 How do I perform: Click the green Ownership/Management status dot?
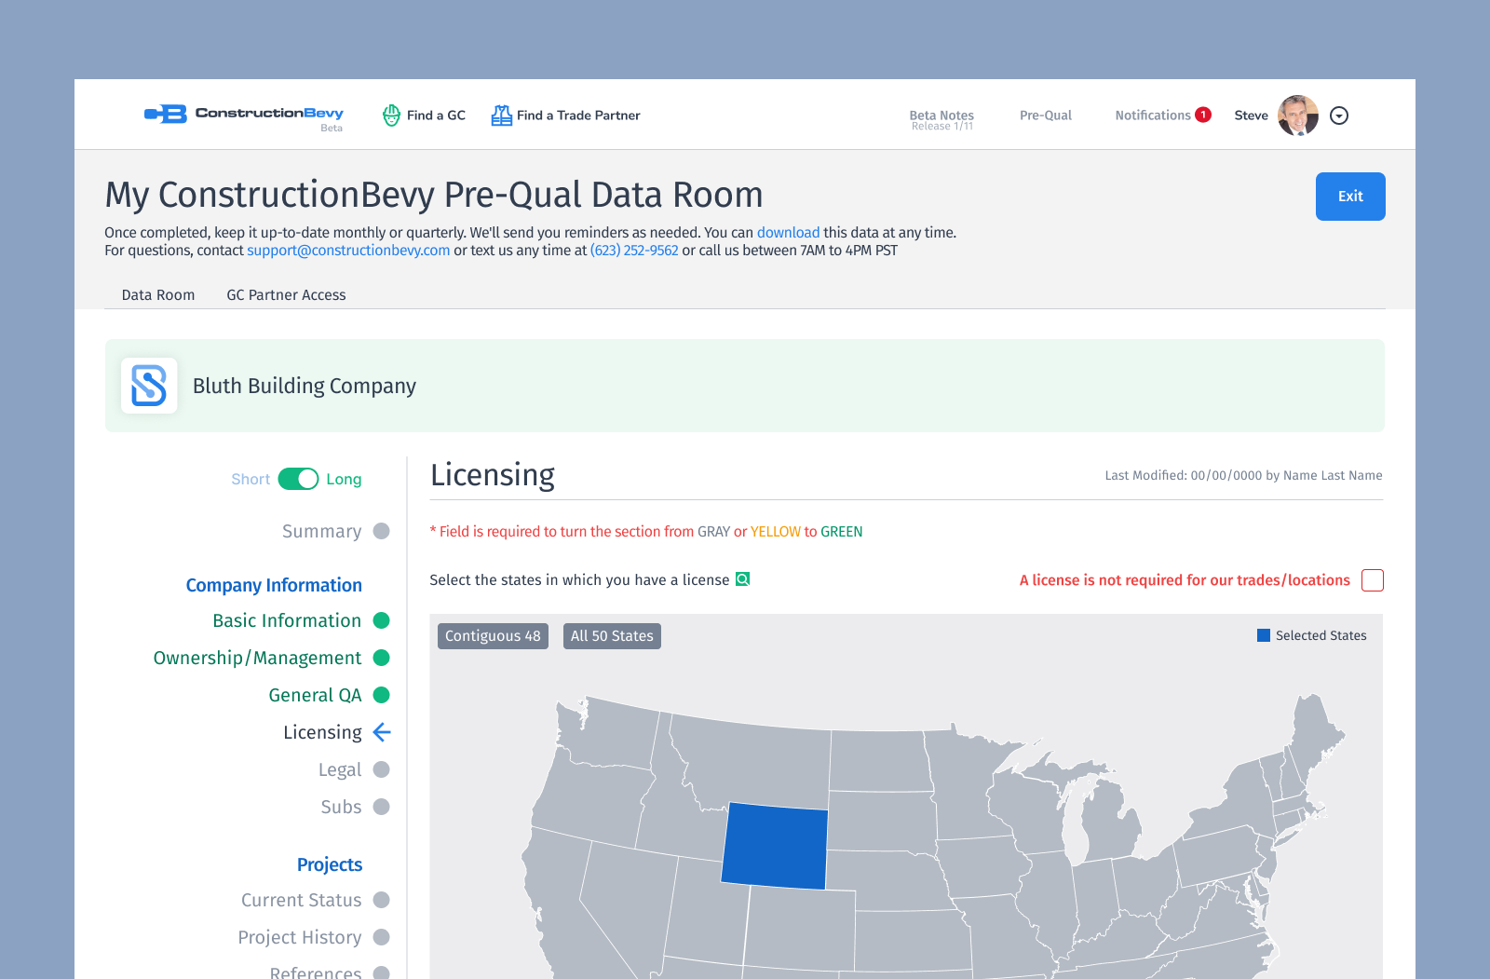(x=381, y=658)
